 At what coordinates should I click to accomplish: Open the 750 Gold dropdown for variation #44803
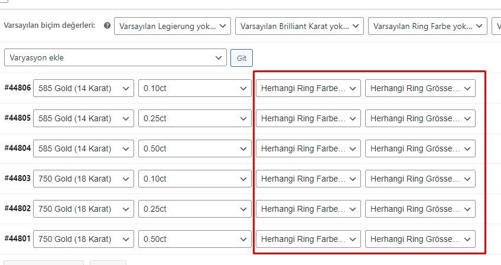(83, 178)
